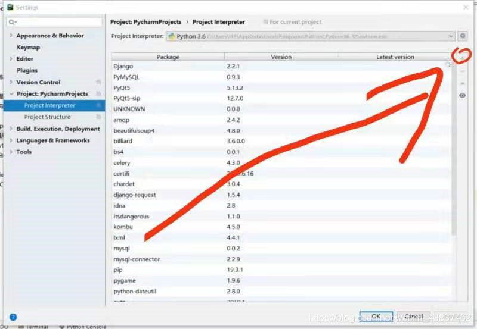The width and height of the screenshot is (477, 329).
Task: Expand the Tools section
Action: click(11, 152)
